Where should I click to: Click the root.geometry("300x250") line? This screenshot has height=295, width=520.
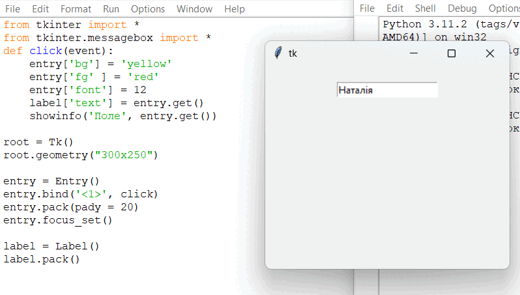81,155
